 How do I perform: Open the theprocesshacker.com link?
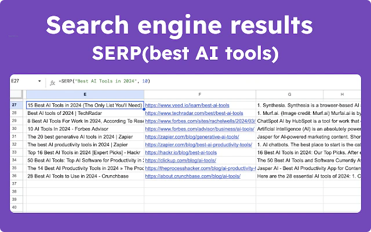coord(200,168)
